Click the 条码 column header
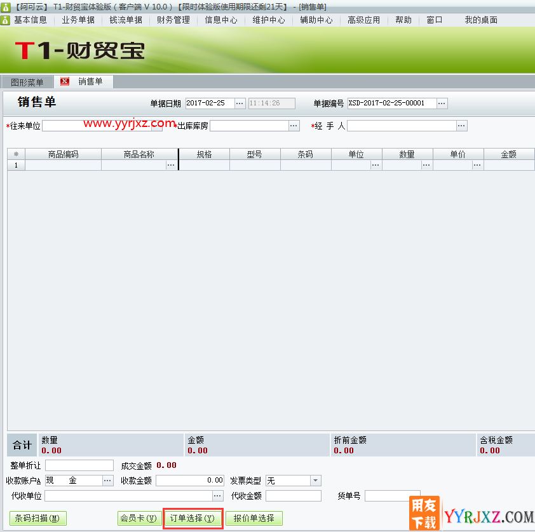Image resolution: width=535 pixels, height=532 pixels. point(306,154)
